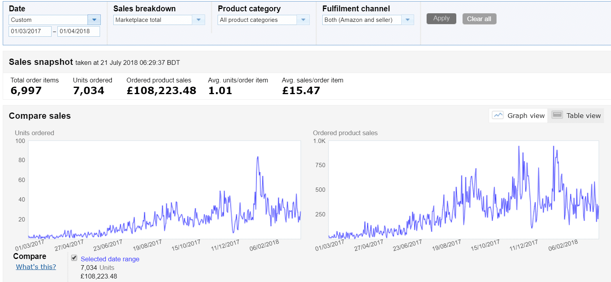Switch to Graph view tab
Image resolution: width=611 pixels, height=282 pixels.
coord(518,116)
